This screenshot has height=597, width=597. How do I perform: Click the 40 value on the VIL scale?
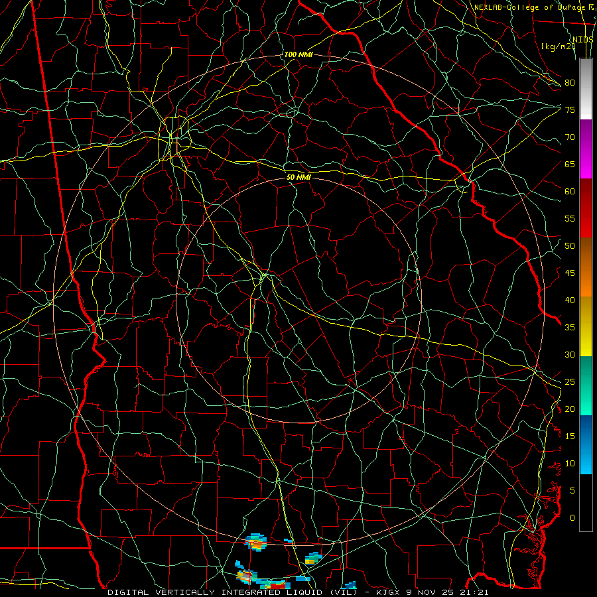pos(570,300)
